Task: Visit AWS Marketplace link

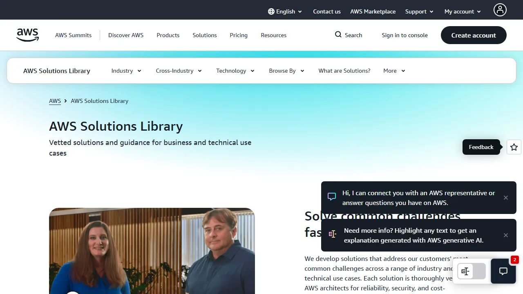Action: [373, 11]
